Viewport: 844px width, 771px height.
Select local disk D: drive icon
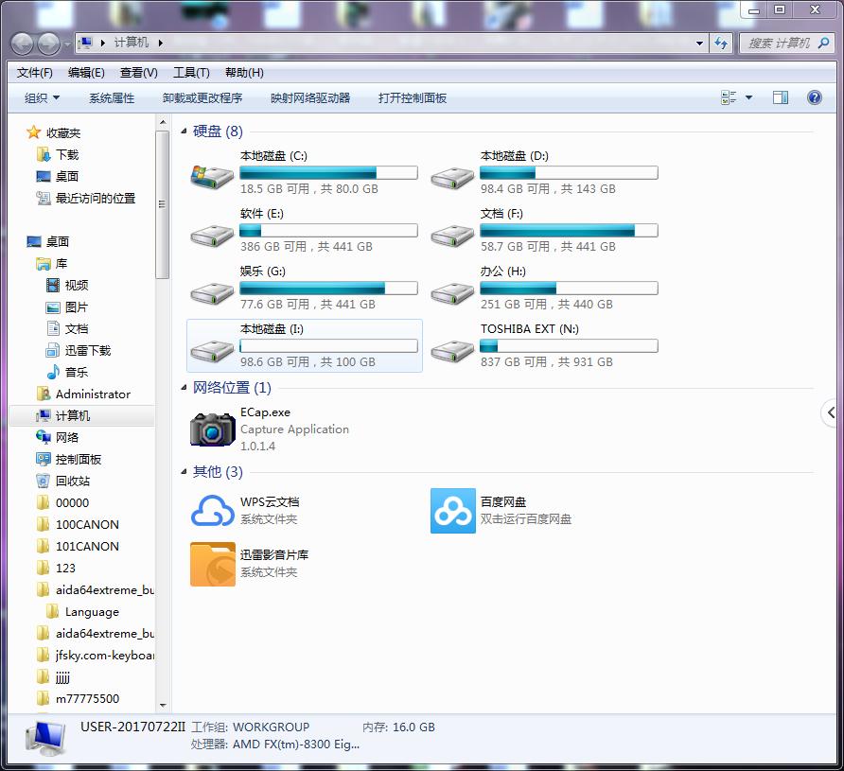pyautogui.click(x=452, y=177)
